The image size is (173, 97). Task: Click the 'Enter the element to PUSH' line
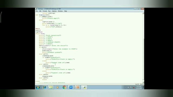(x=60, y=49)
